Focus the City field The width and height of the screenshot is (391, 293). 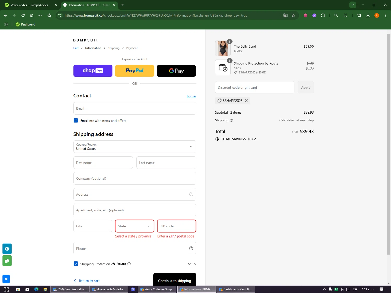93,226
